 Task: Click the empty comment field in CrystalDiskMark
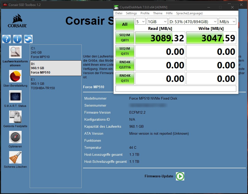[x=176, y=89]
